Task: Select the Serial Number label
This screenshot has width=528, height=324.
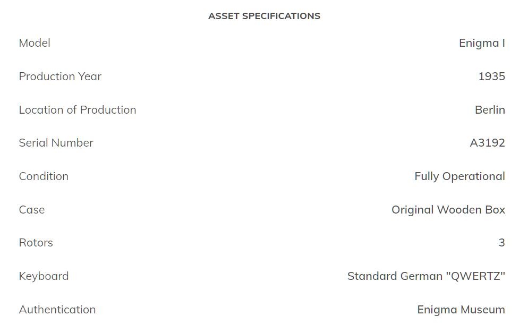Action: 56,143
